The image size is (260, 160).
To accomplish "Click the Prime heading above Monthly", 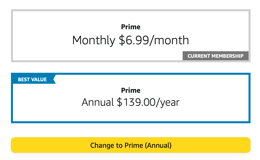I will (x=130, y=27).
